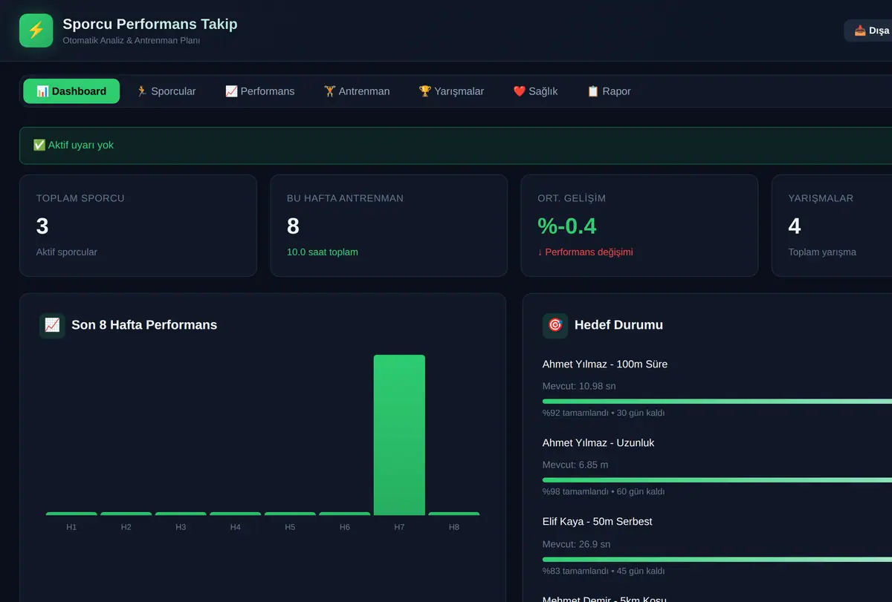Click '%92 tamamlandı • 30 gün kaldı' text
Image resolution: width=892 pixels, height=602 pixels.
click(x=604, y=413)
